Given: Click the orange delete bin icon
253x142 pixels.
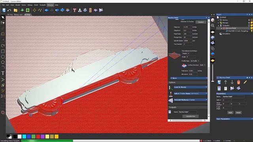Looking at the screenshot, I should click(x=238, y=82).
